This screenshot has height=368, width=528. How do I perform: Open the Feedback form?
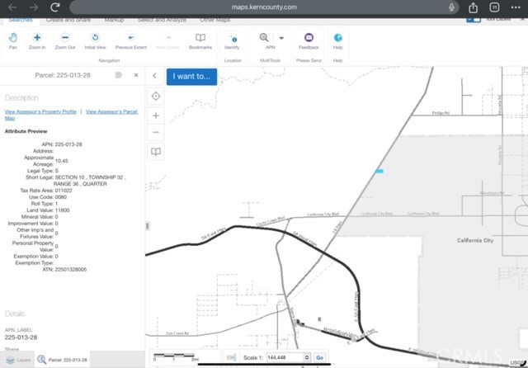coord(309,40)
